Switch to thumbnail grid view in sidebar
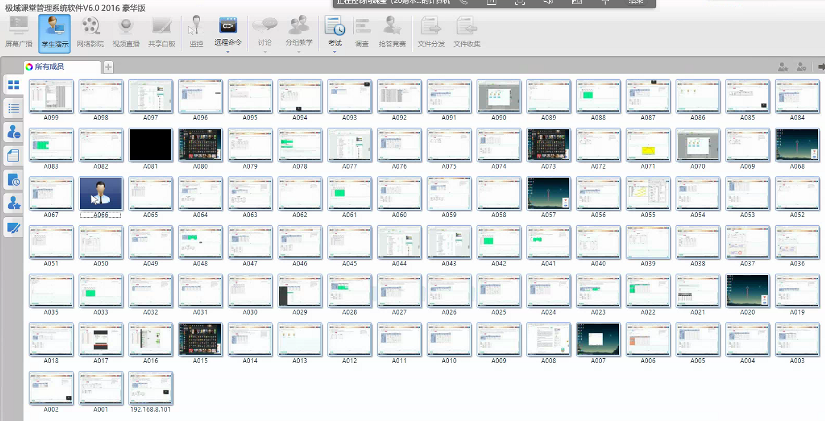This screenshot has height=421, width=825. (x=13, y=85)
